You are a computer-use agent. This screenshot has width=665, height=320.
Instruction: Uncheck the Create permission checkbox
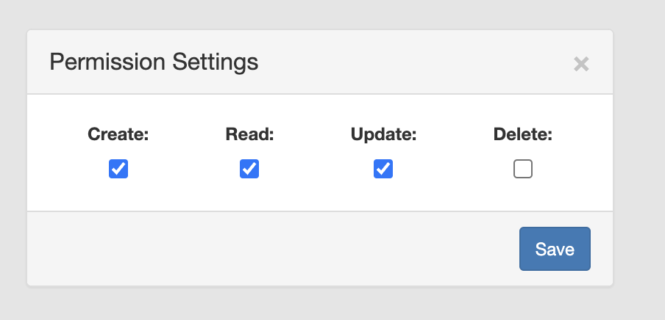[118, 169]
